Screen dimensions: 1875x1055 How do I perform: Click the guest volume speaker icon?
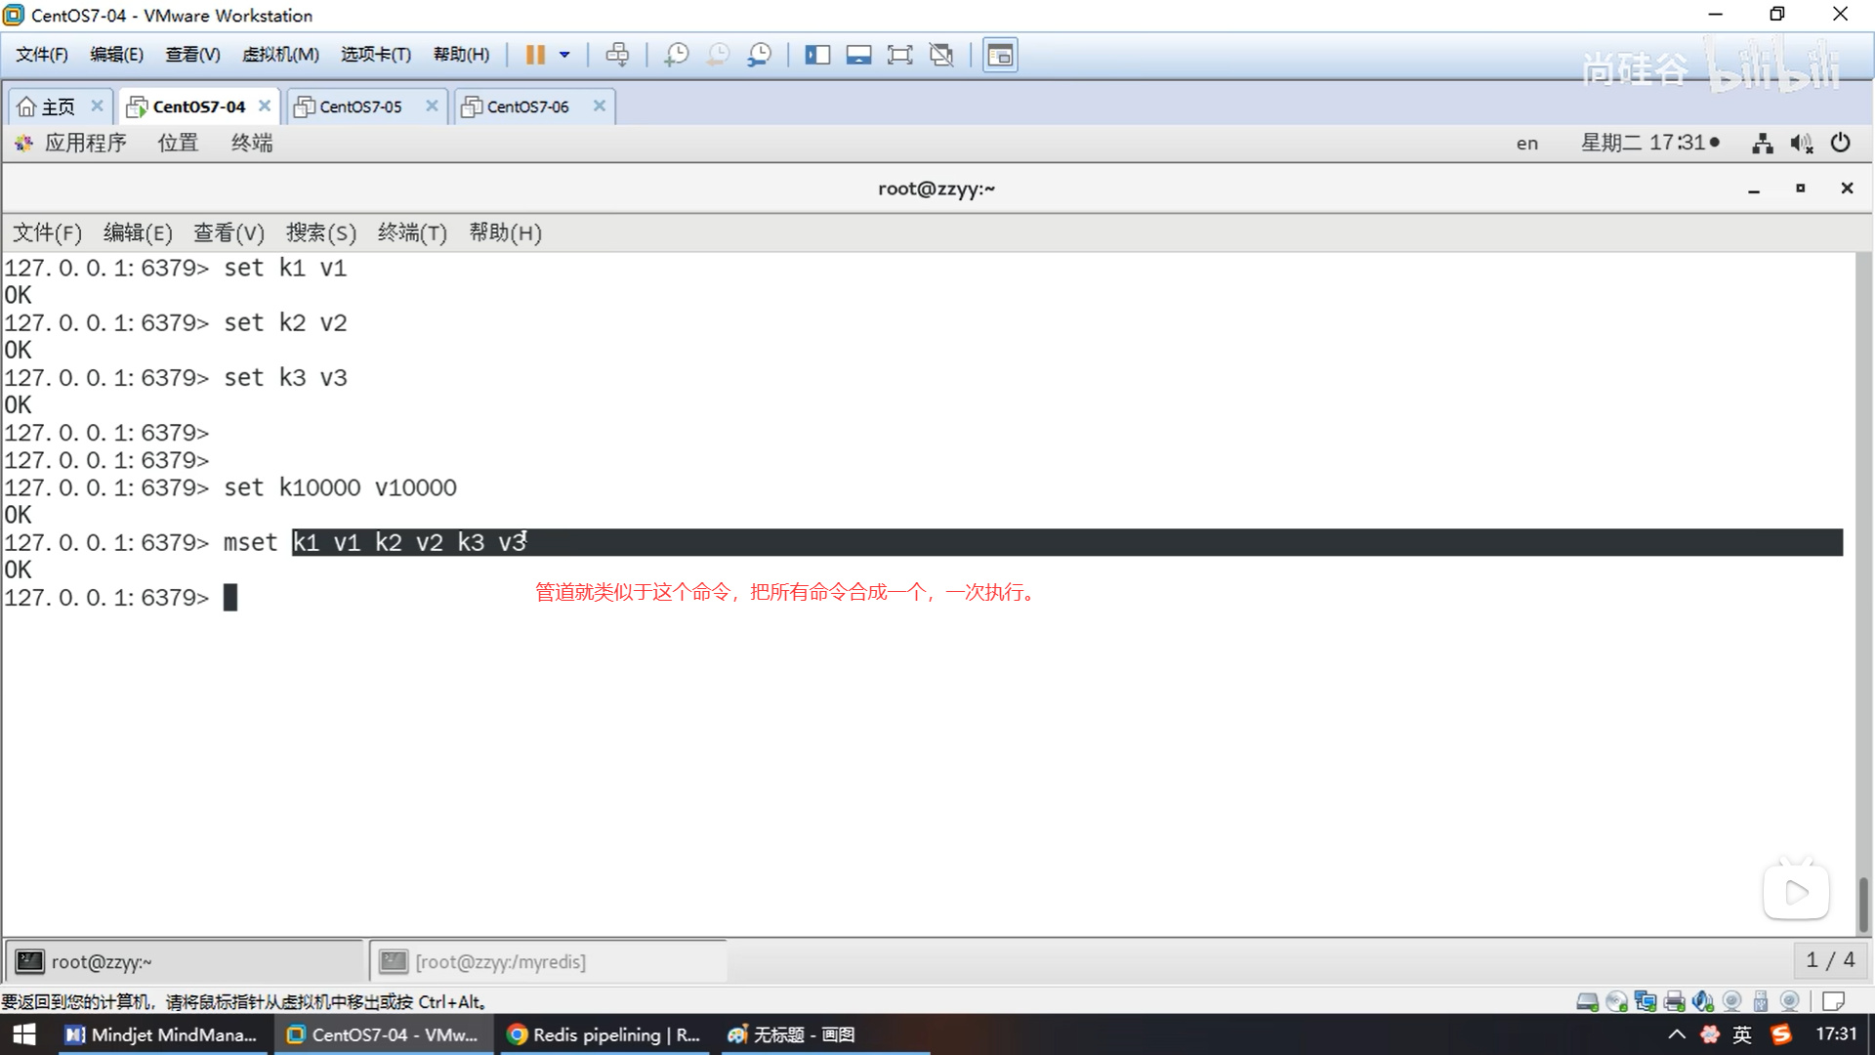click(1801, 144)
